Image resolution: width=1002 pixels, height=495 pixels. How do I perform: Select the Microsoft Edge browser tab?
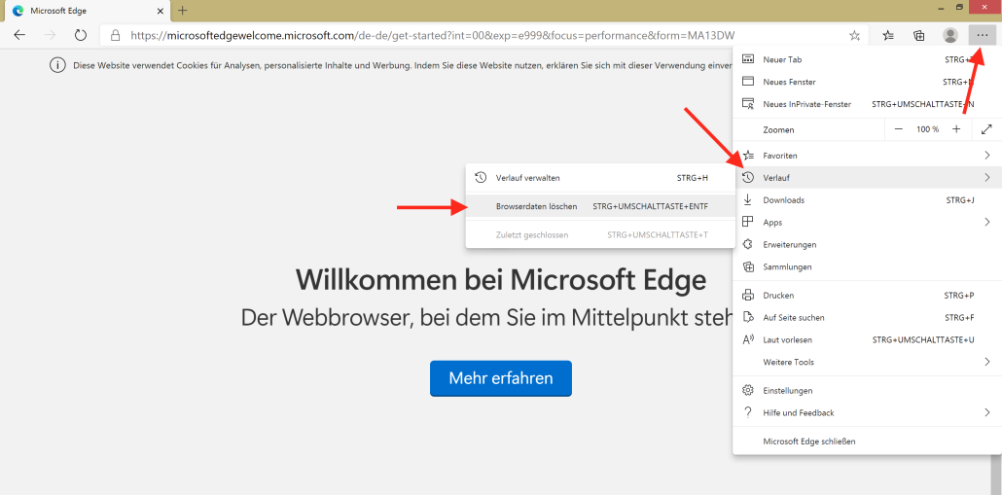(x=87, y=11)
